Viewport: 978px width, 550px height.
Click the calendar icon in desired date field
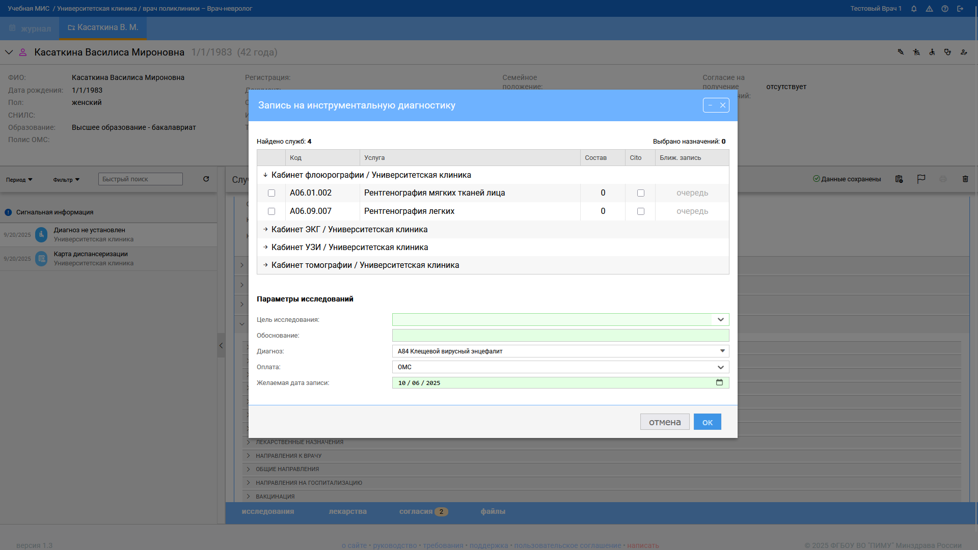click(719, 382)
